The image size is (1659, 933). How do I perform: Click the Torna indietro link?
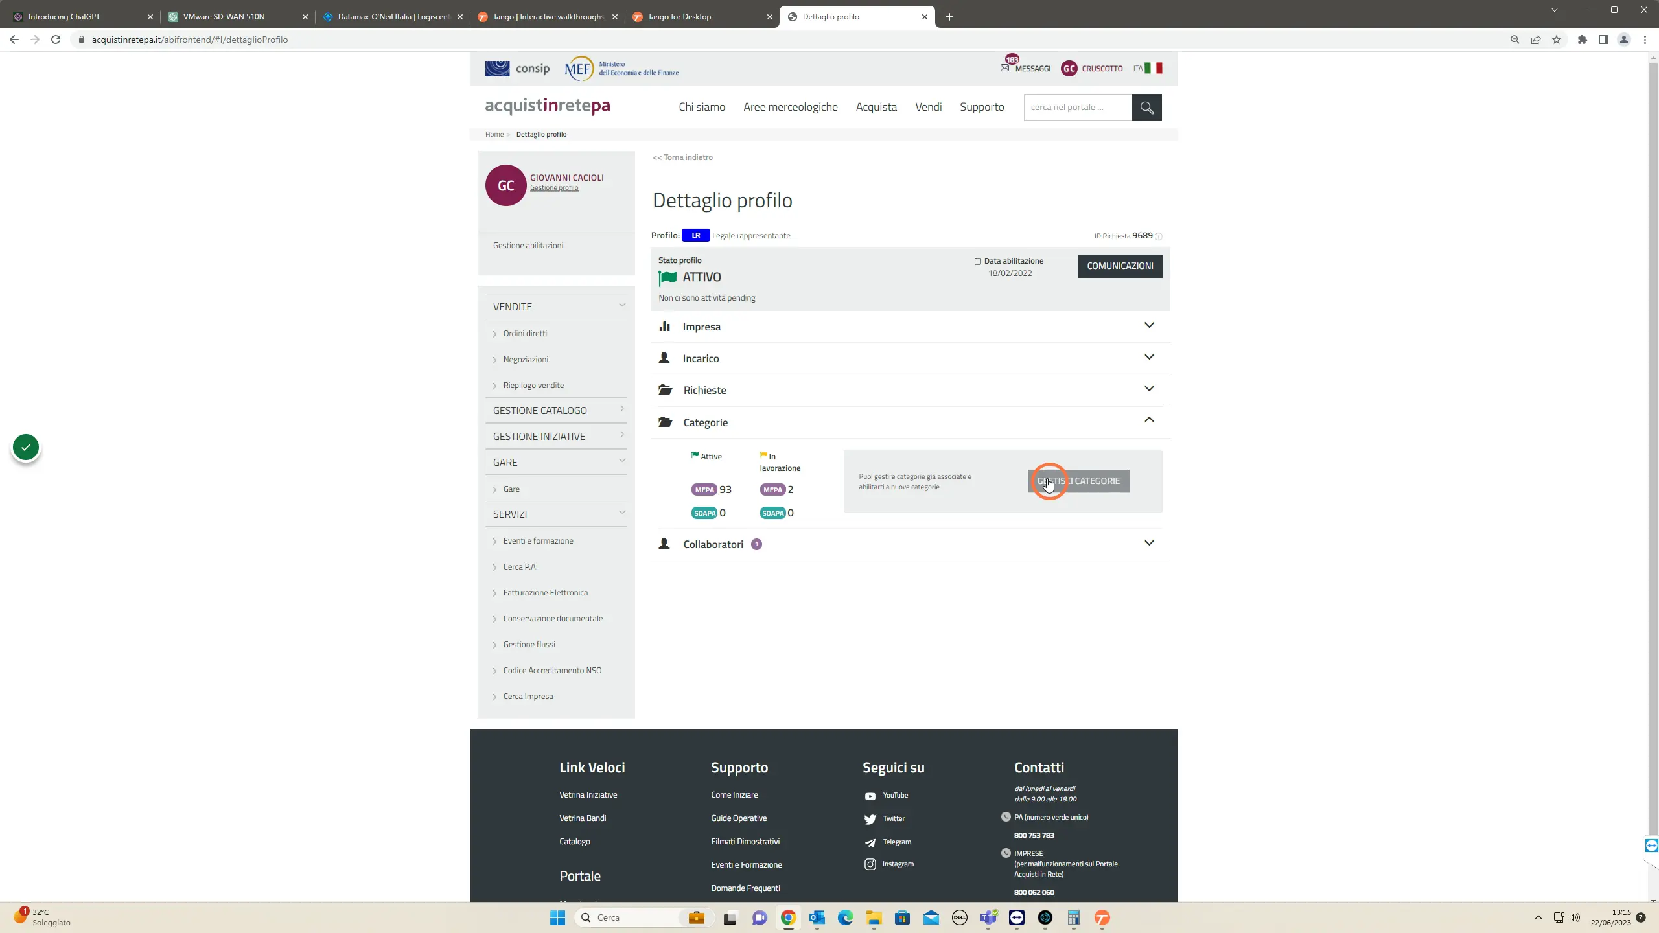682,157
